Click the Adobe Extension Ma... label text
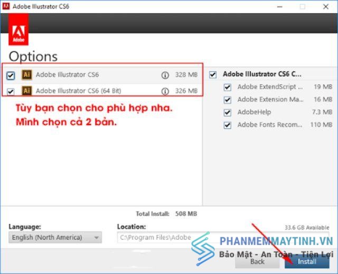Viewport: 338px width, 274px height. [270, 100]
